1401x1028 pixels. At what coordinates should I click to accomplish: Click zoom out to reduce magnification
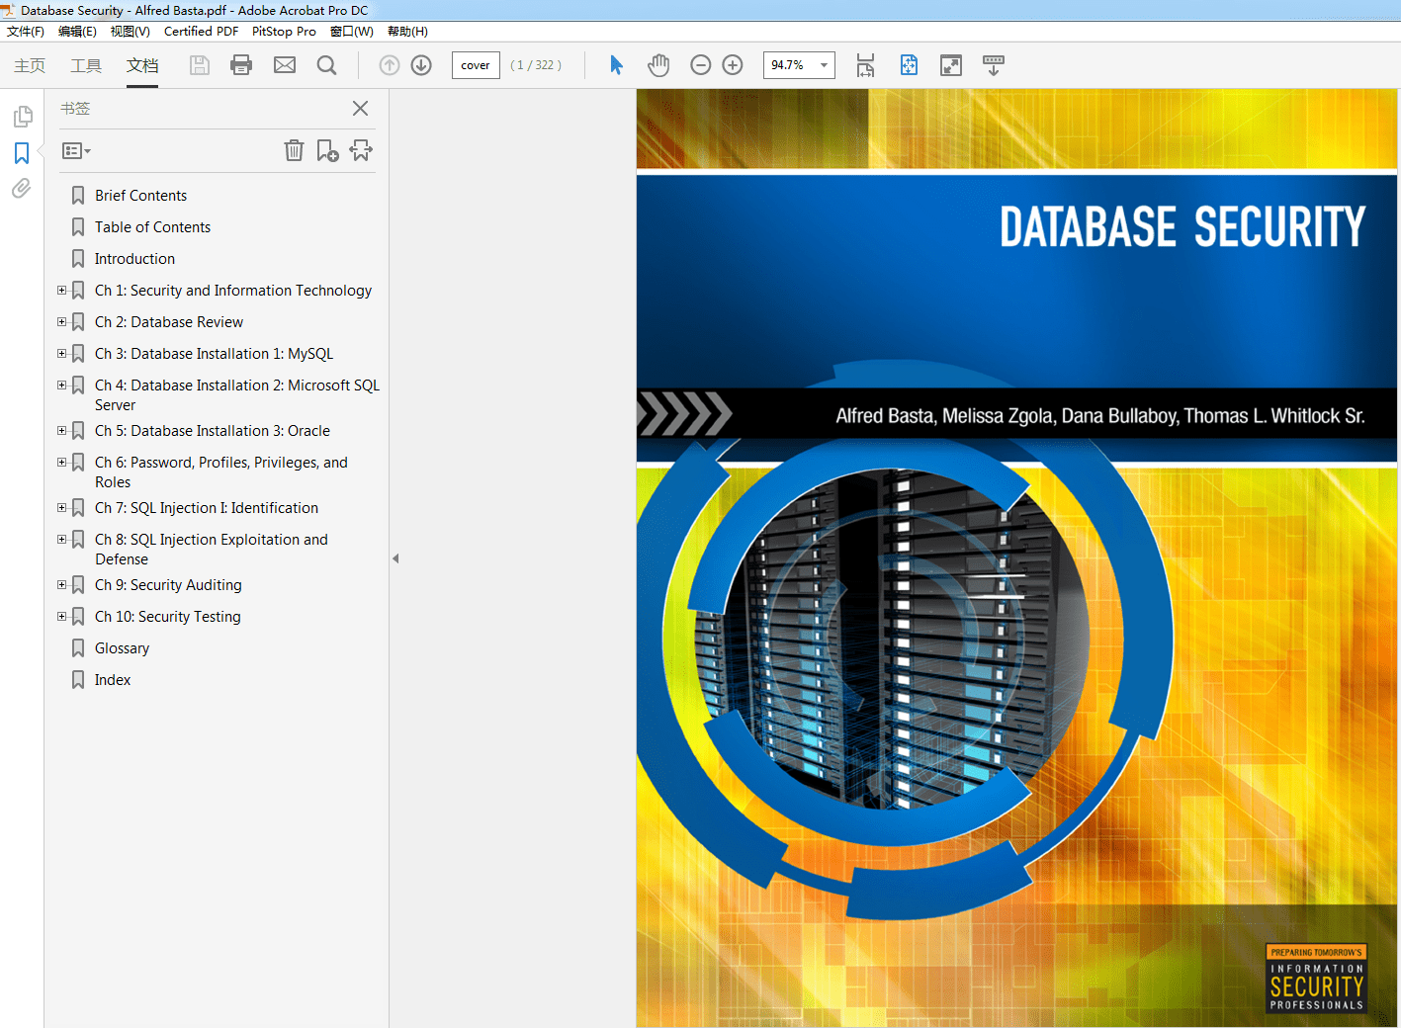pyautogui.click(x=700, y=64)
